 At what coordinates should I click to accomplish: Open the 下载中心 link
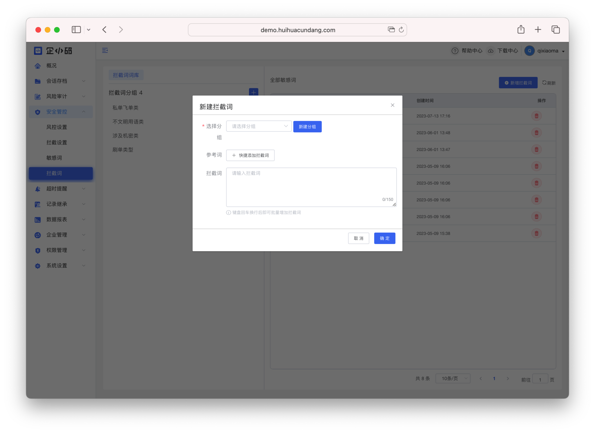(508, 51)
